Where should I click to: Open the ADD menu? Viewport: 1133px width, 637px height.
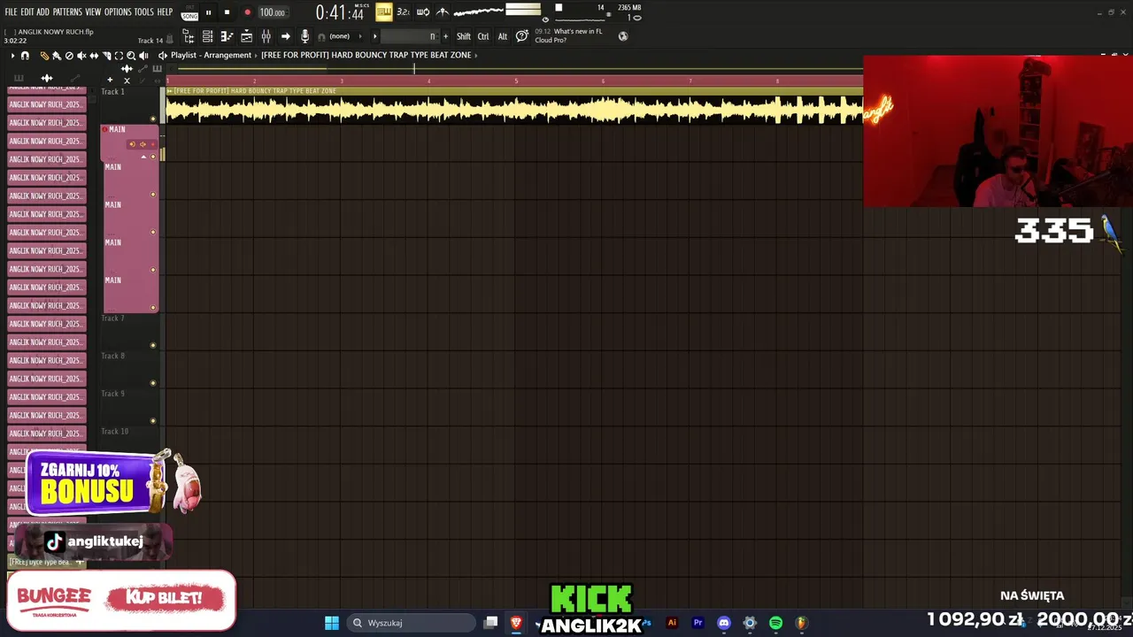[x=42, y=12]
